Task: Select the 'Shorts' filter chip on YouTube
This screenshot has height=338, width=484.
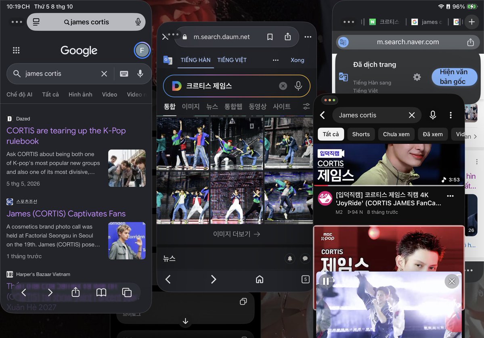Action: pos(361,134)
